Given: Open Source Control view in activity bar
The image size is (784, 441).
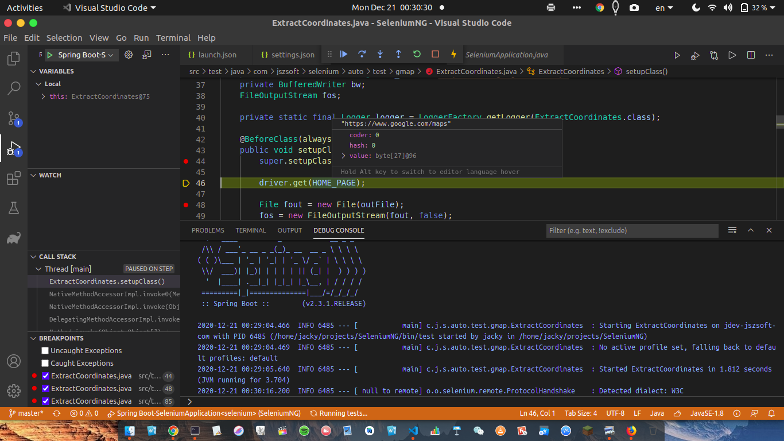Looking at the screenshot, I should coord(14,118).
